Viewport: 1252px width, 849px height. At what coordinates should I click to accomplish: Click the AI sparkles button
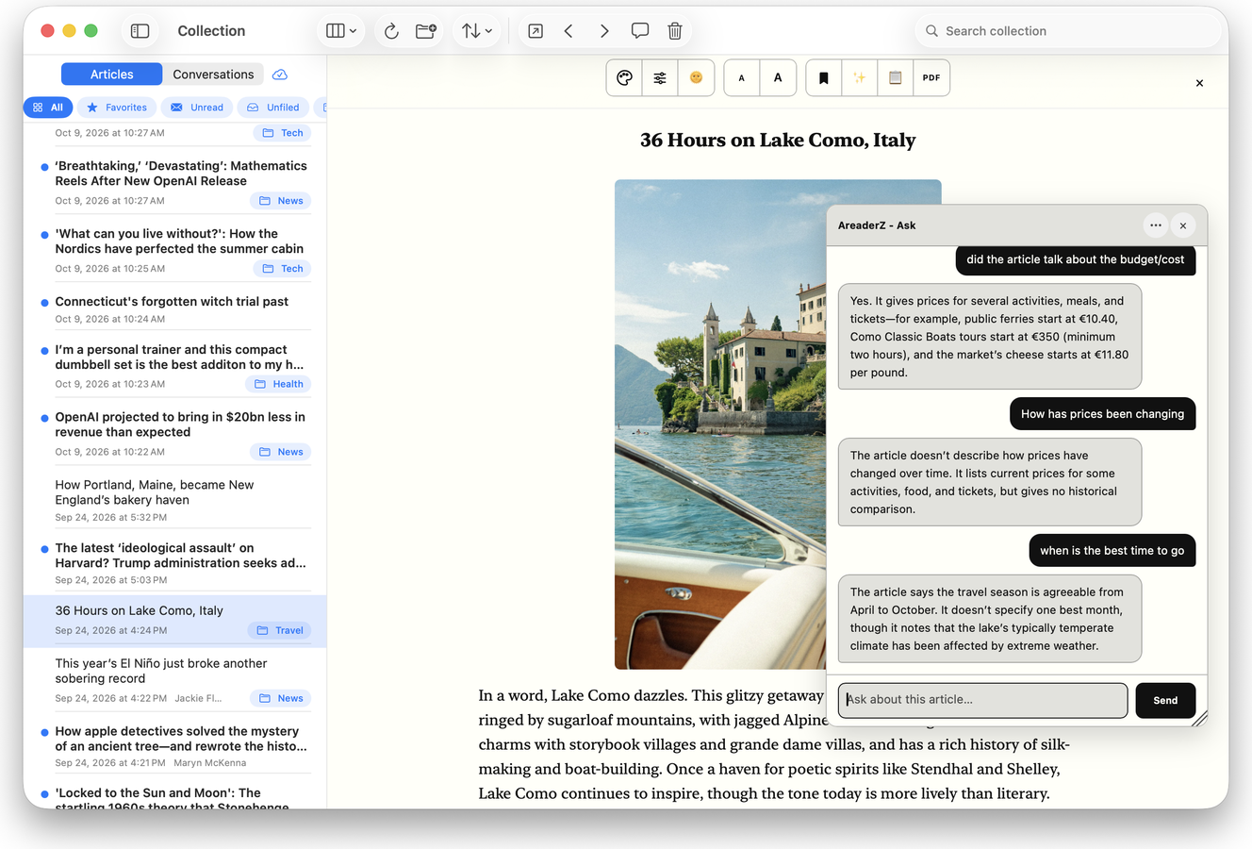(x=860, y=78)
